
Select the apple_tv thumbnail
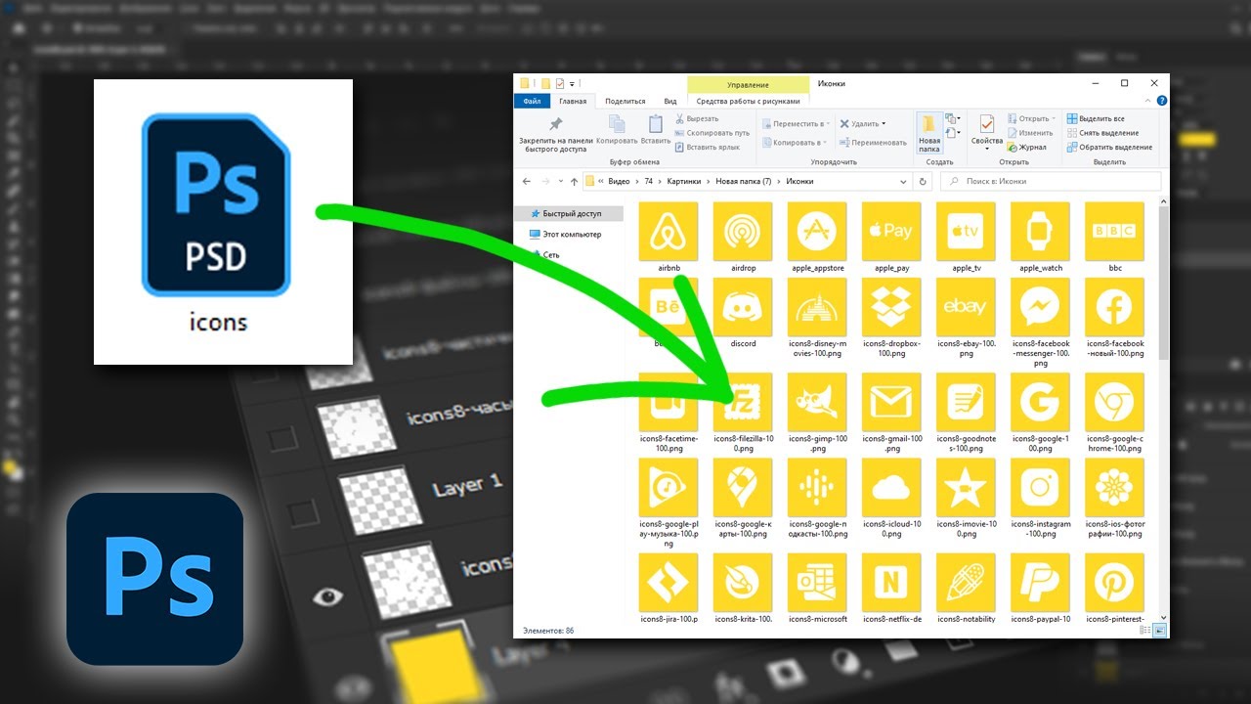(966, 232)
